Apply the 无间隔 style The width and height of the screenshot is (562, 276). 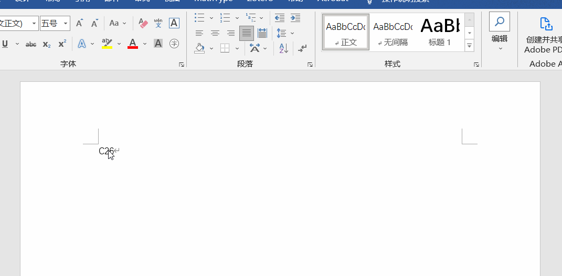pos(393,32)
